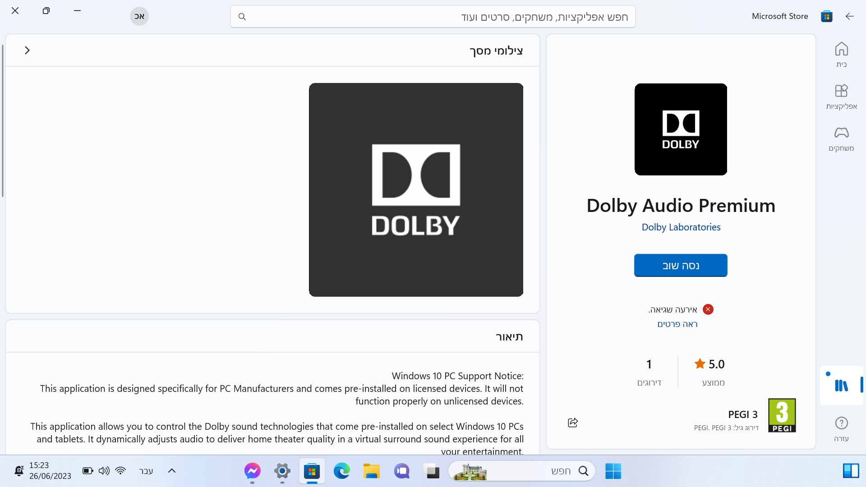Image resolution: width=866 pixels, height=487 pixels.
Task: Click the store search input field
Action: click(x=433, y=17)
